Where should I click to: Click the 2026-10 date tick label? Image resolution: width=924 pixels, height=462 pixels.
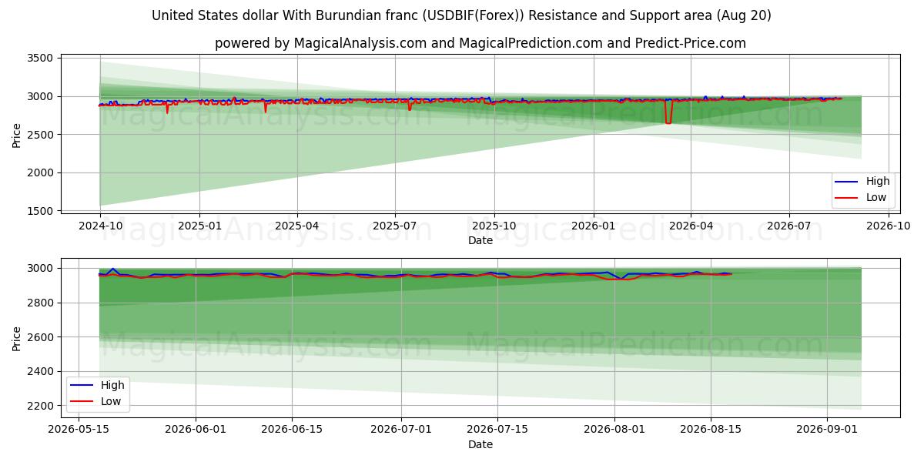(x=889, y=226)
